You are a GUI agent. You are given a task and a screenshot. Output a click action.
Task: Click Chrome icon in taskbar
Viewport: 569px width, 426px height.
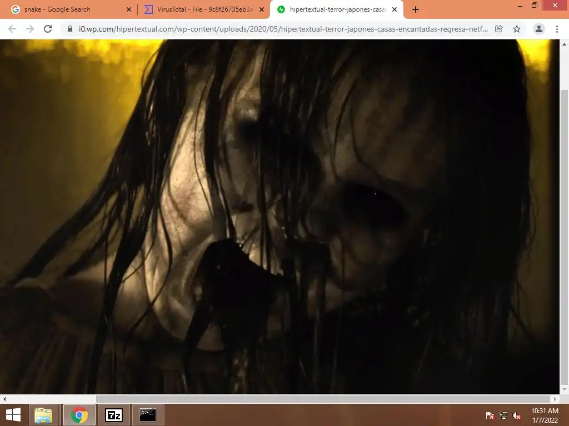point(79,415)
